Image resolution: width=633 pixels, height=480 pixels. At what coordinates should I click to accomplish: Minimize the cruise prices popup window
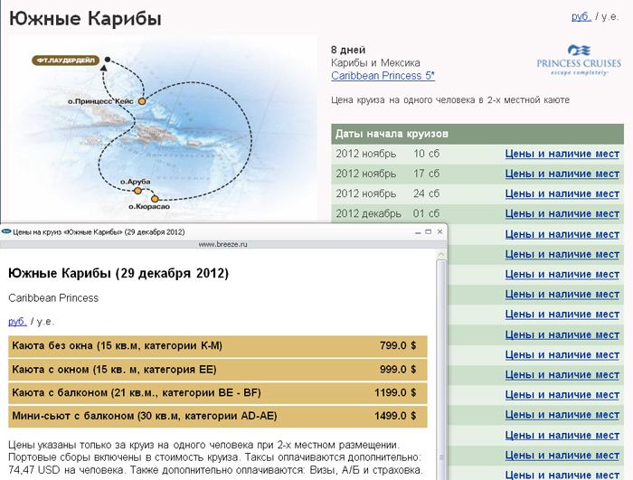tap(418, 232)
